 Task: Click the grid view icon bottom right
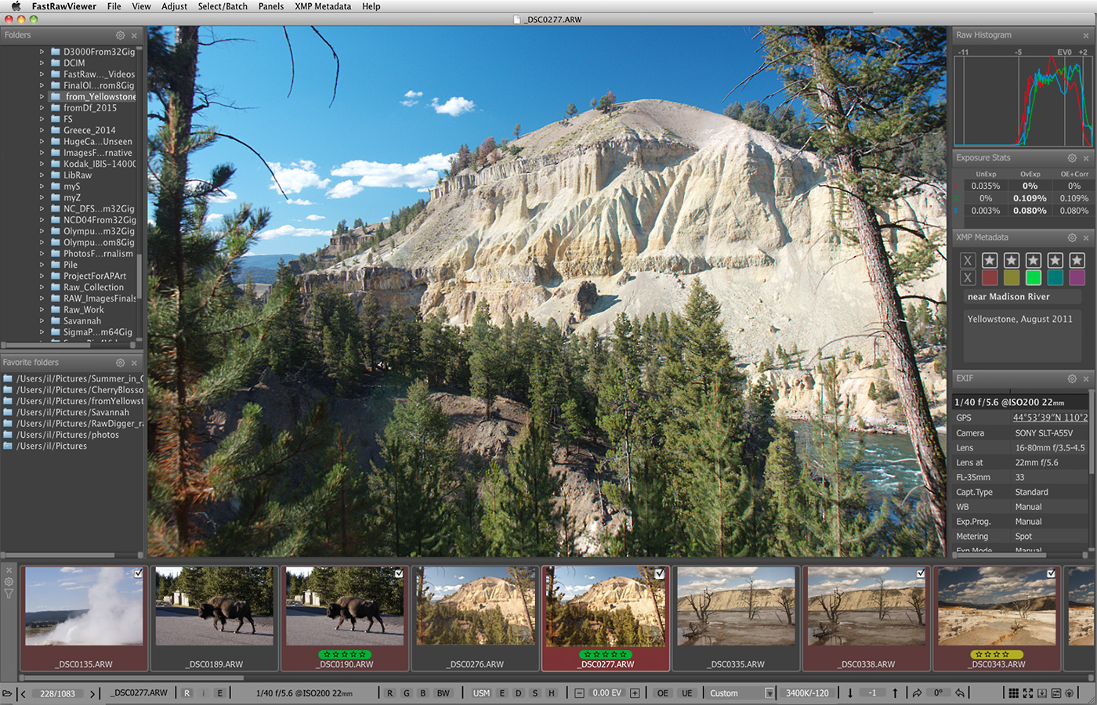coord(1014,692)
